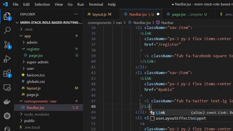Open Explorer more actions ellipsis menu
Viewport: 233px width, 131px height.
(x=76, y=14)
